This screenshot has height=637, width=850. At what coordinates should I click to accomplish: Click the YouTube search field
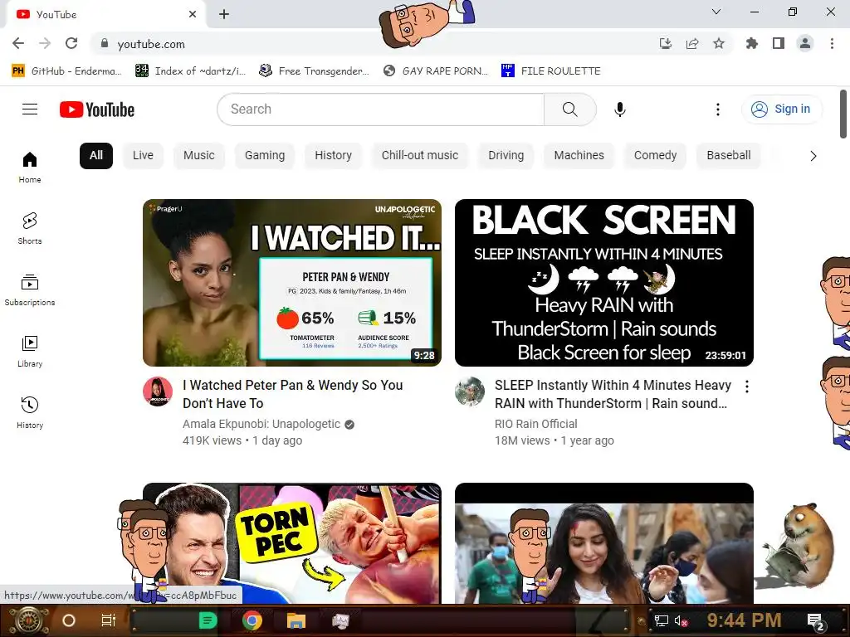coord(381,109)
